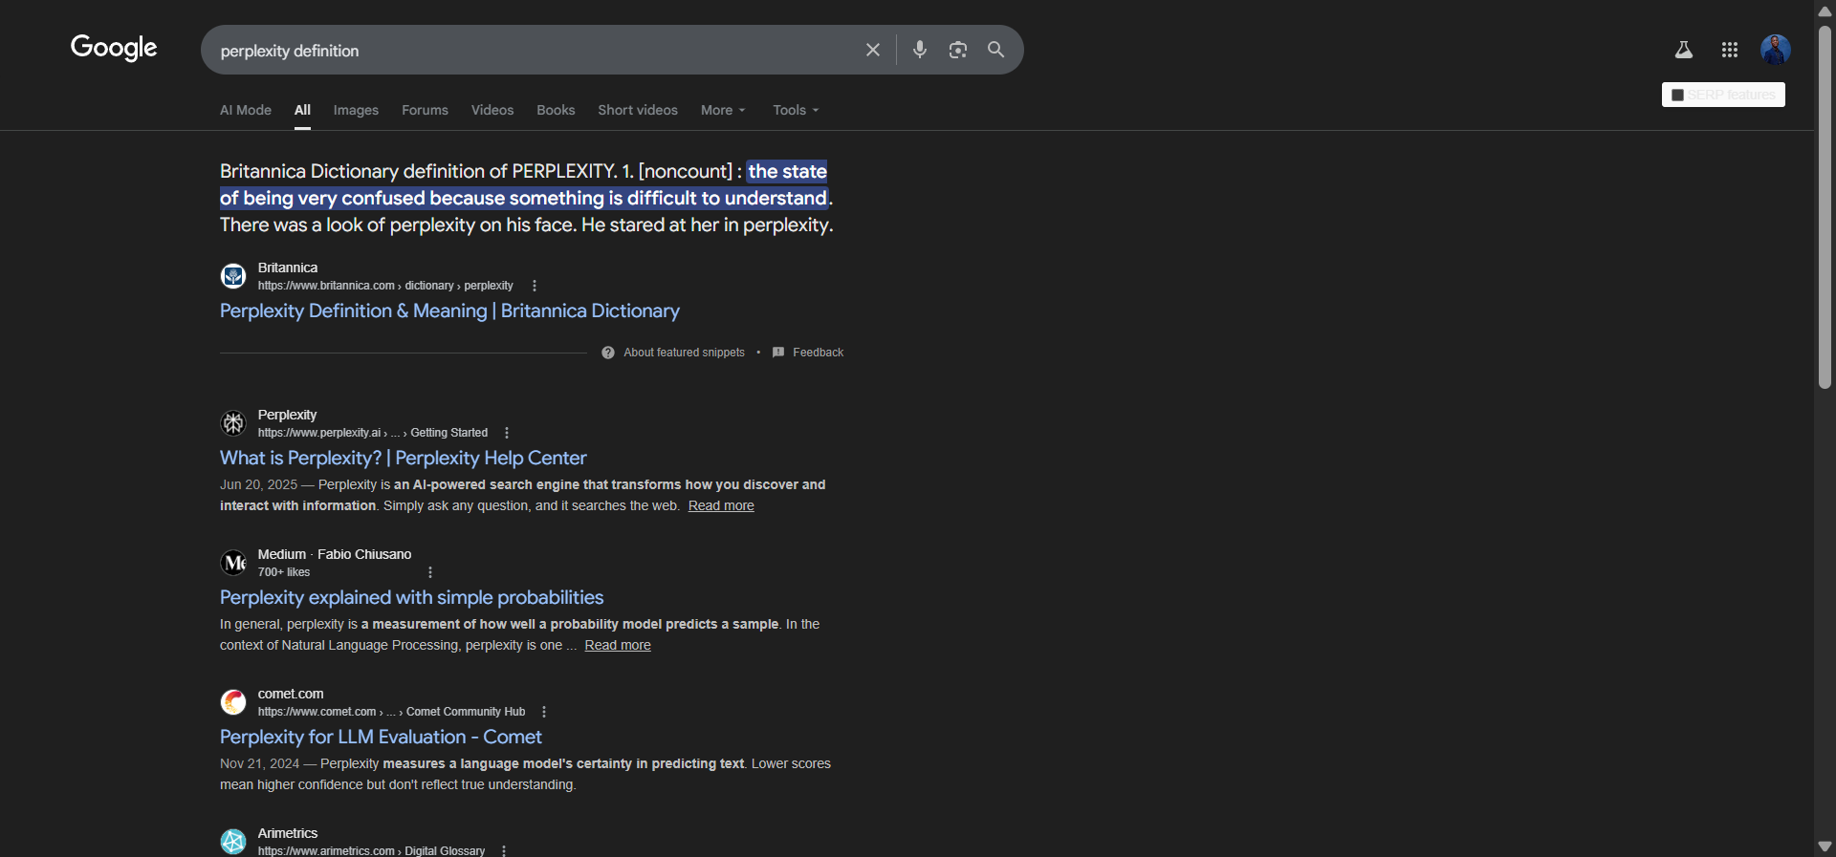Click the search input field
This screenshot has height=857, width=1836.
535,51
